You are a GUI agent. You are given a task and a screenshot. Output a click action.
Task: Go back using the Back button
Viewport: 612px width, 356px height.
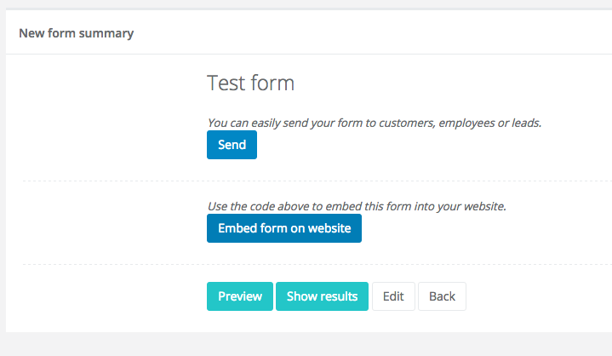coord(442,296)
